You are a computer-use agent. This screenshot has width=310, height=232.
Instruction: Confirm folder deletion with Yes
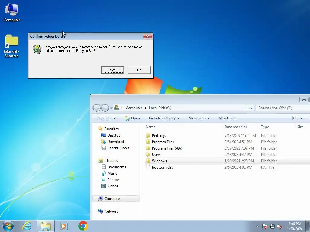(113, 70)
